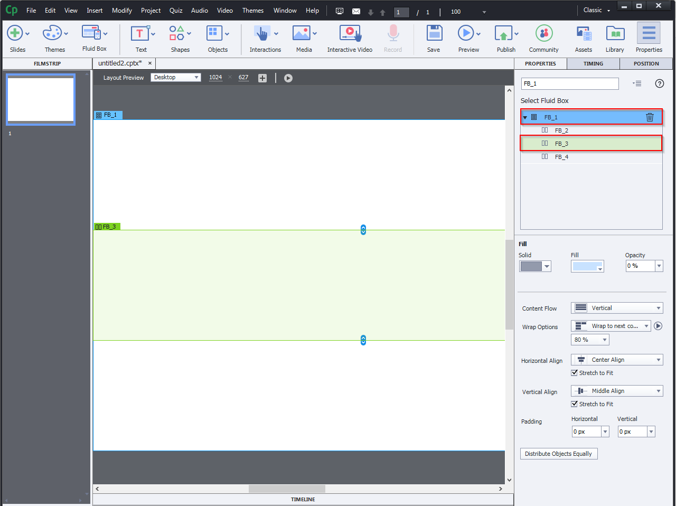Enable Stretch to Fit under Horizontal Align
This screenshot has height=506, width=676.
coord(575,373)
